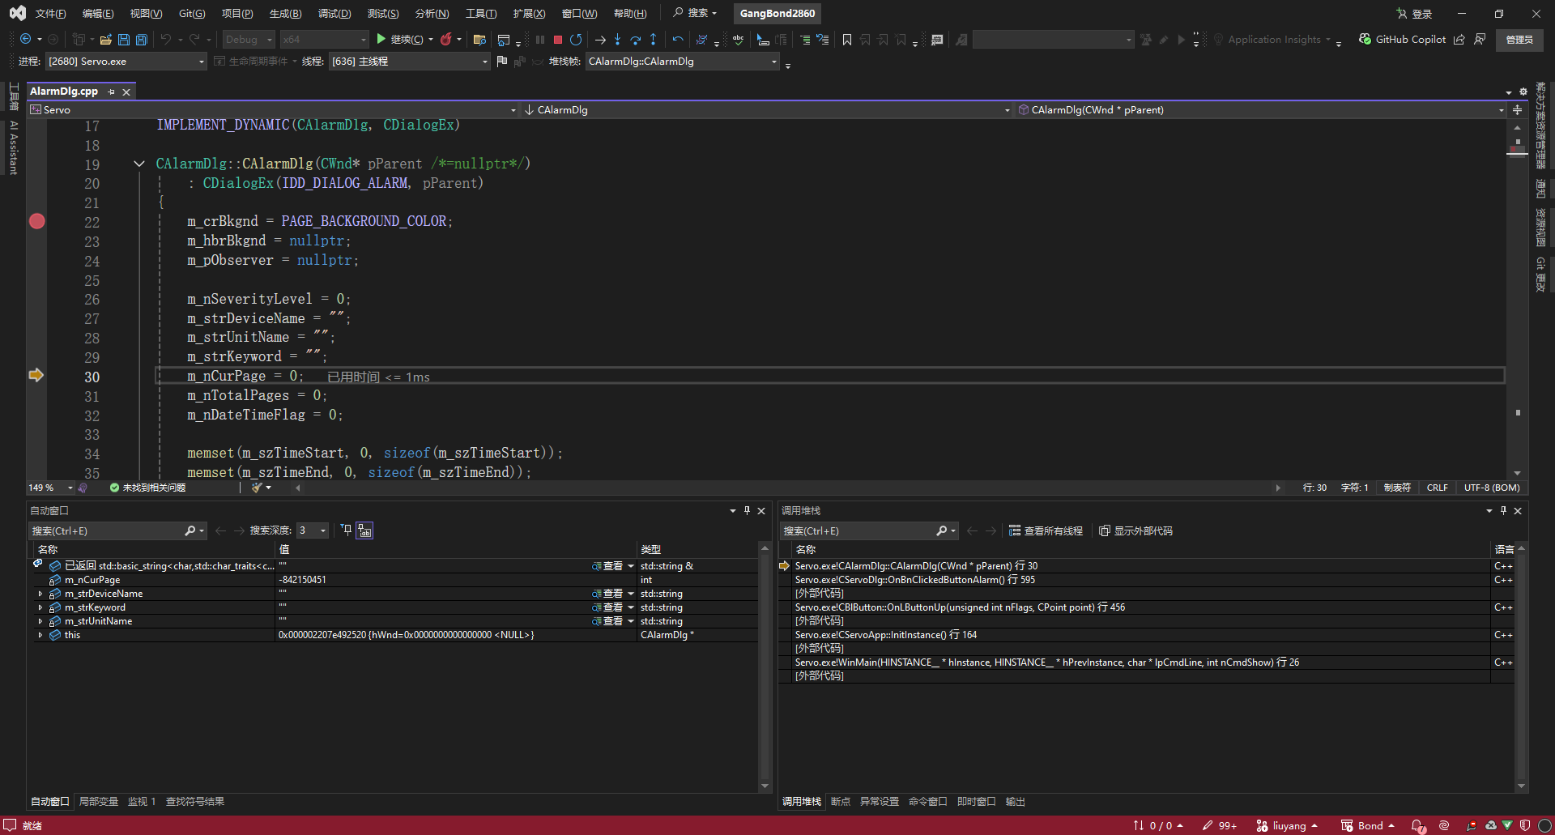Restart the debug session
This screenshot has width=1555, height=835.
coord(576,39)
